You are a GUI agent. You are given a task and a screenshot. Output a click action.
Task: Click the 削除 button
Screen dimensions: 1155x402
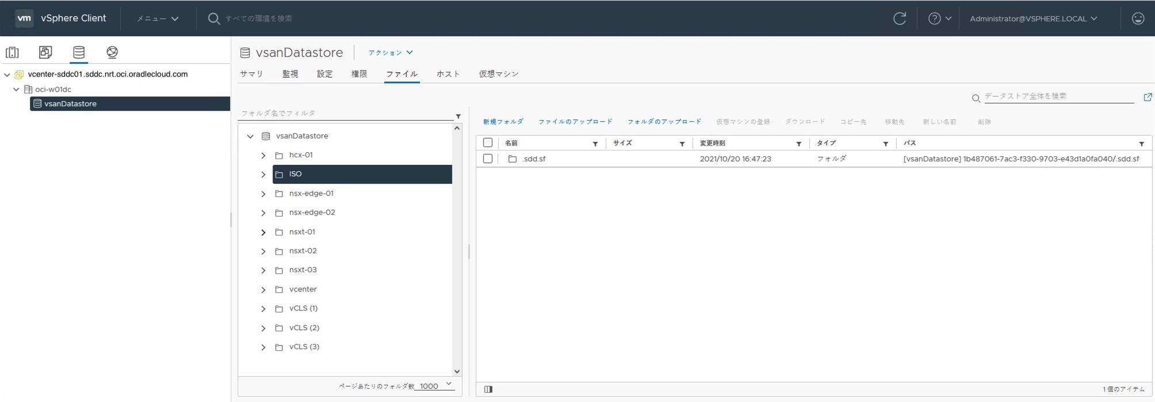(x=984, y=122)
